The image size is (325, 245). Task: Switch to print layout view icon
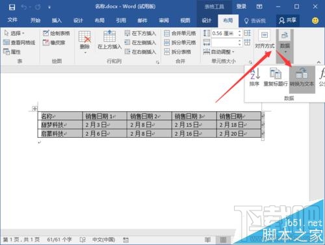(x=223, y=240)
